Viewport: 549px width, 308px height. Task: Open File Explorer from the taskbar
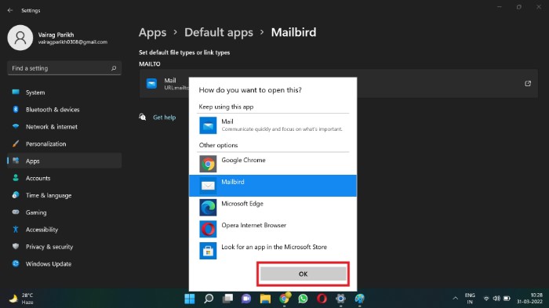(x=265, y=299)
